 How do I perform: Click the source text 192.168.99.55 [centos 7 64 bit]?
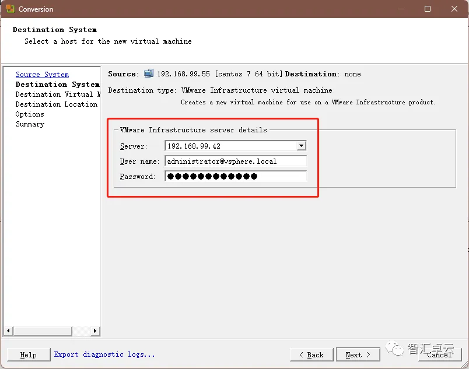[x=220, y=74]
